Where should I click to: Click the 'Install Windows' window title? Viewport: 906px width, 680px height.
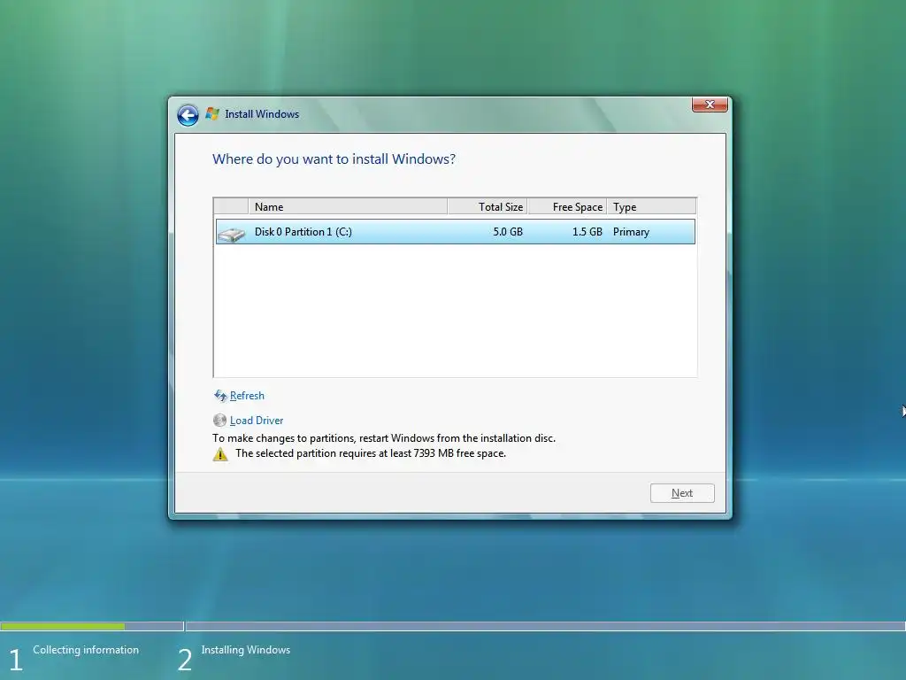click(x=262, y=114)
